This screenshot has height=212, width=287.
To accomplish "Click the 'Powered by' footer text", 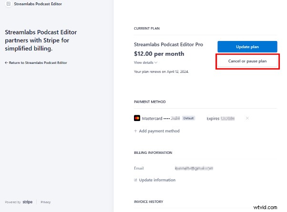I will 13,202.
